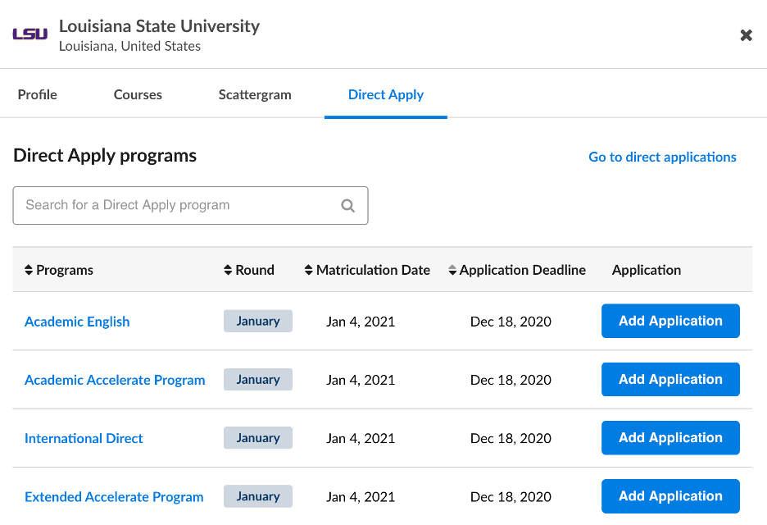The width and height of the screenshot is (767, 525).
Task: Add Application for Extended Accelerate Program
Action: [670, 496]
